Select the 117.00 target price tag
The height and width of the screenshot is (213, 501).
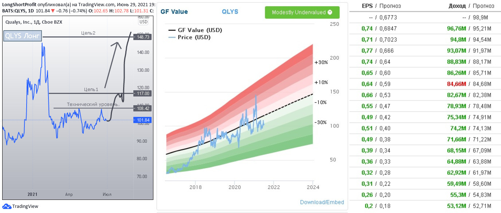point(142,94)
